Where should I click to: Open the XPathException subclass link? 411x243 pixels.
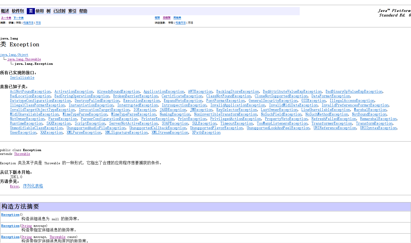click(x=206, y=133)
